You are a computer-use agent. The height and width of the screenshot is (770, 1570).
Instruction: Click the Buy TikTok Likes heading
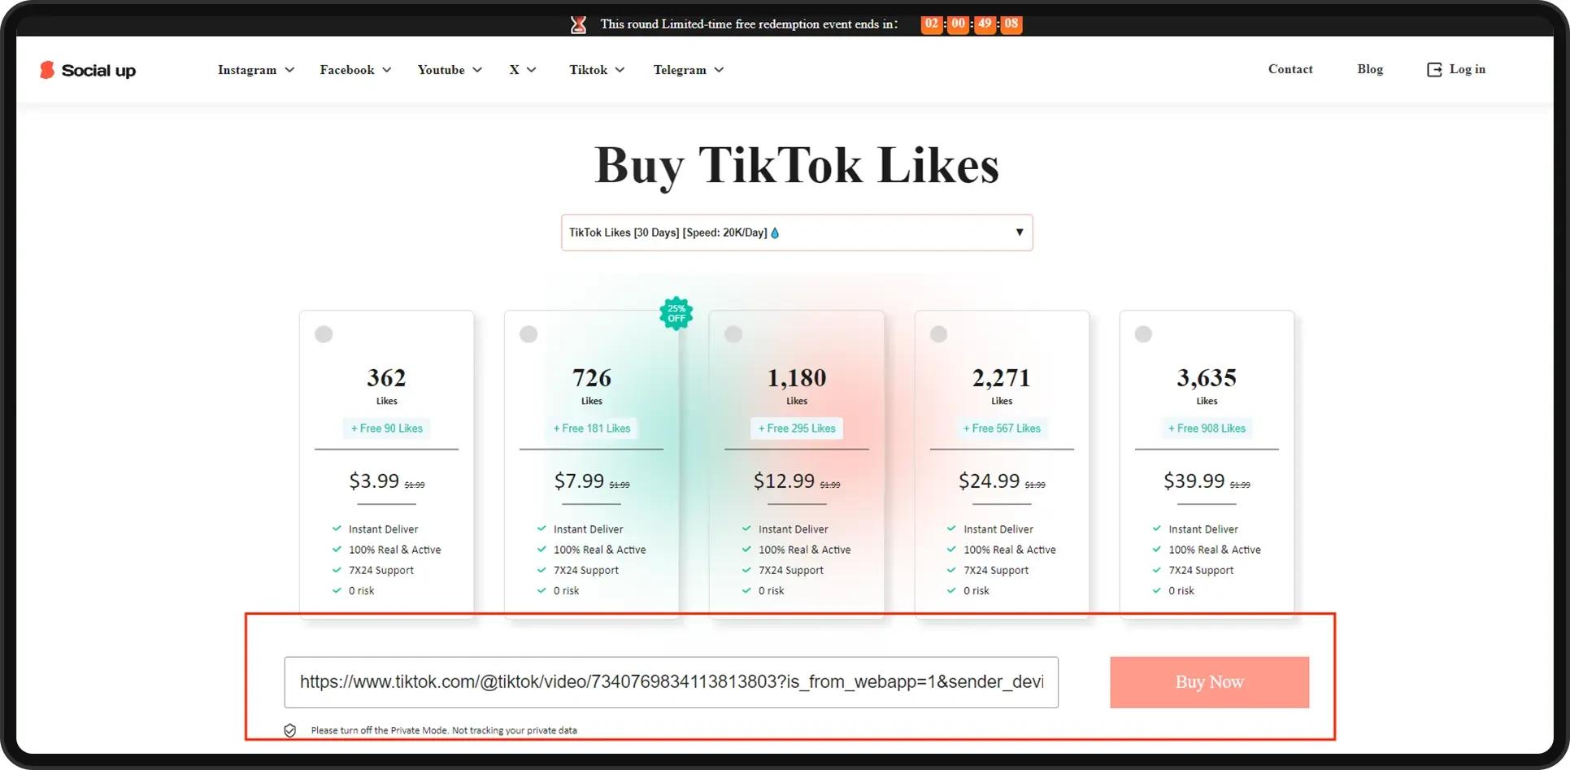point(797,166)
